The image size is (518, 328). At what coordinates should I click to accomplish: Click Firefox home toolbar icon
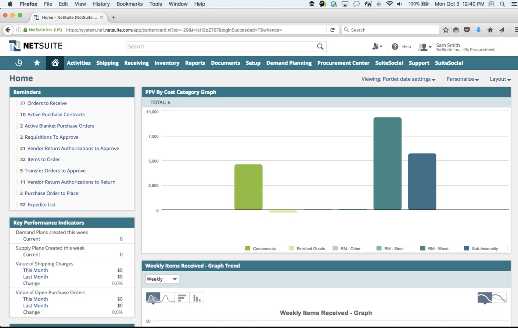[x=490, y=30]
